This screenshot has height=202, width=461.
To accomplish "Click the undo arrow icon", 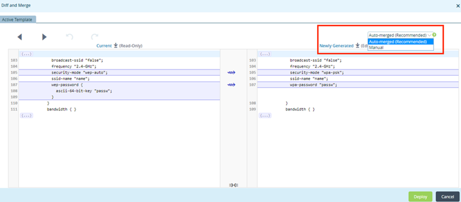I will coord(69,36).
